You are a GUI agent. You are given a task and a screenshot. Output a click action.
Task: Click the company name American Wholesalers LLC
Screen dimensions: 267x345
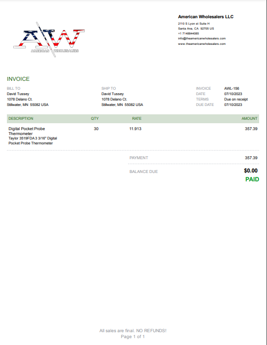point(205,17)
